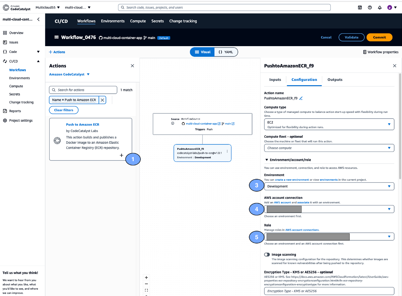The image size is (402, 296).
Task: Open the Choose compute fleet dropdown
Action: tap(329, 148)
